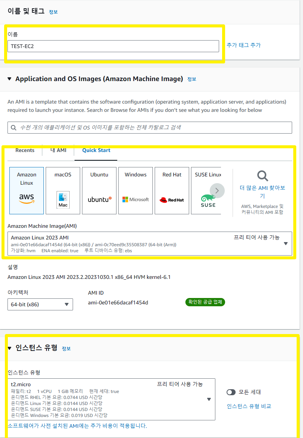Click the pre-installed software AMI extra cost link
Screen dimensions: 303x438
[x=77, y=426]
